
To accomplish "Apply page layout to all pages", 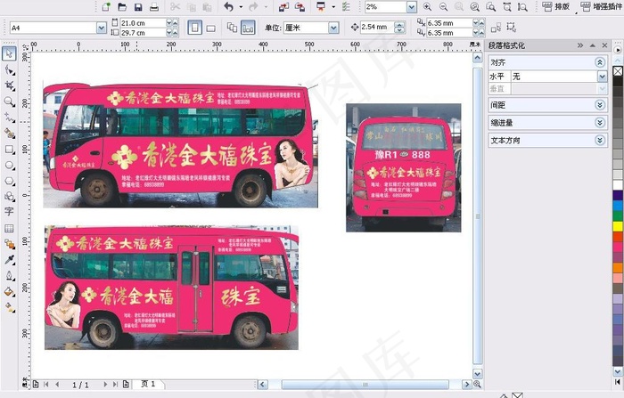I will pos(232,28).
